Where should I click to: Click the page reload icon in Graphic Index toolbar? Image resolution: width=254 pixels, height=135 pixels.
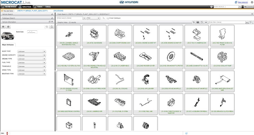[x=202, y=22]
